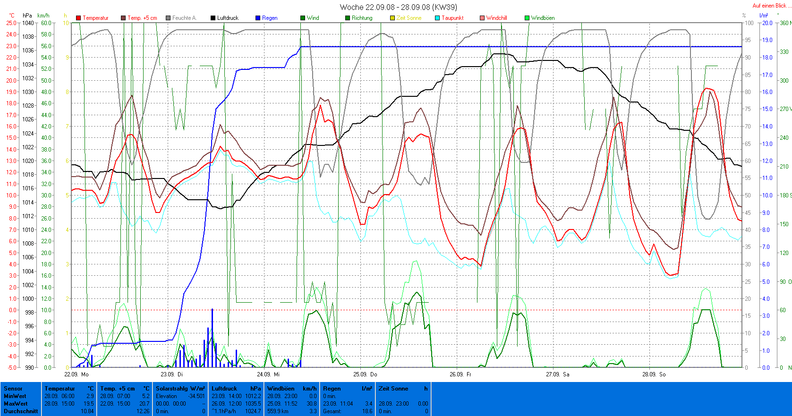This screenshot has height=416, width=792.
Task: Click the Windchill legend label
Action: pos(496,18)
